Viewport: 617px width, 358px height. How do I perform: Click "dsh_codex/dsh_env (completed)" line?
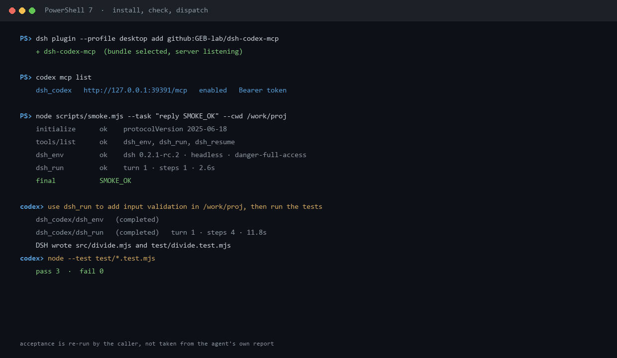pos(98,220)
